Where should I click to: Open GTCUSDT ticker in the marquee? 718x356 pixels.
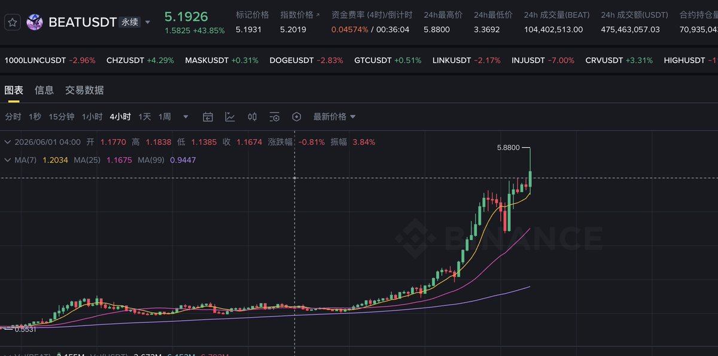click(388, 60)
